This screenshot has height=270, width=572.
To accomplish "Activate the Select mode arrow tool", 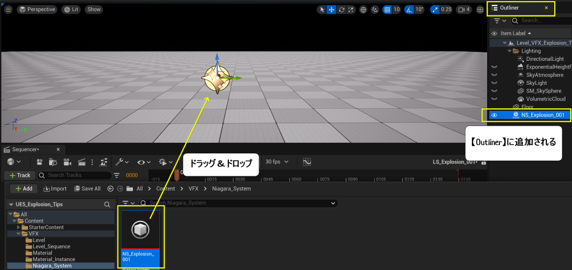I will tap(322, 10).
